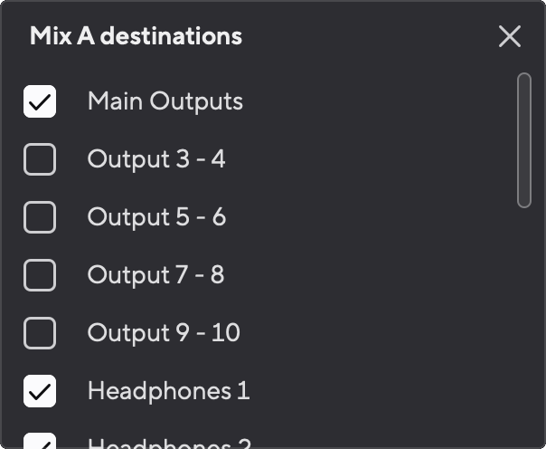Click the cut-off Headphones 2 label
Screen dimensions: 546x449
pyautogui.click(x=169, y=444)
